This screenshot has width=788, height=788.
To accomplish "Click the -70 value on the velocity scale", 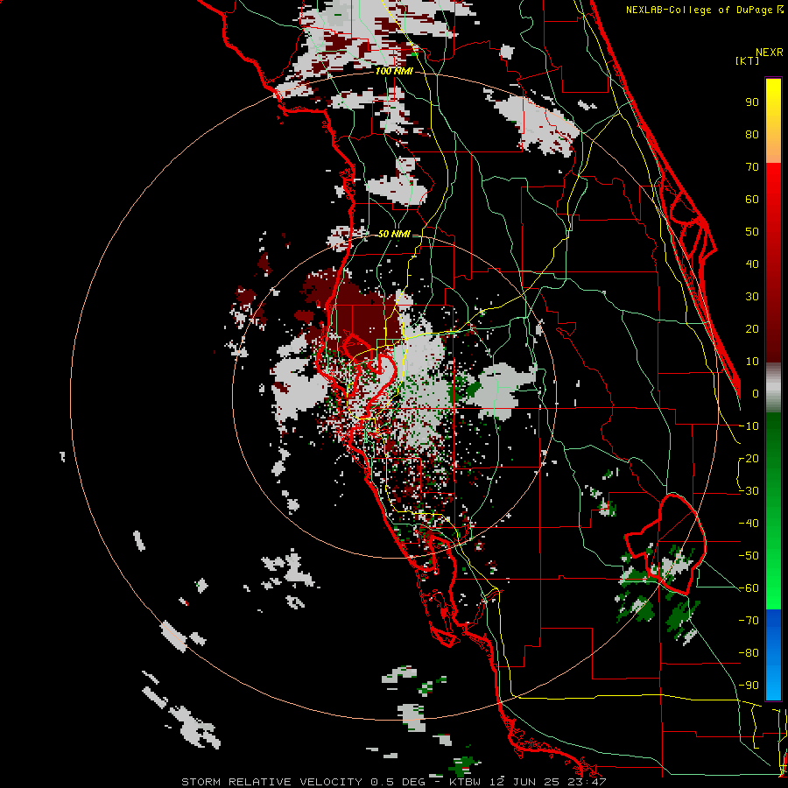I will [x=749, y=621].
